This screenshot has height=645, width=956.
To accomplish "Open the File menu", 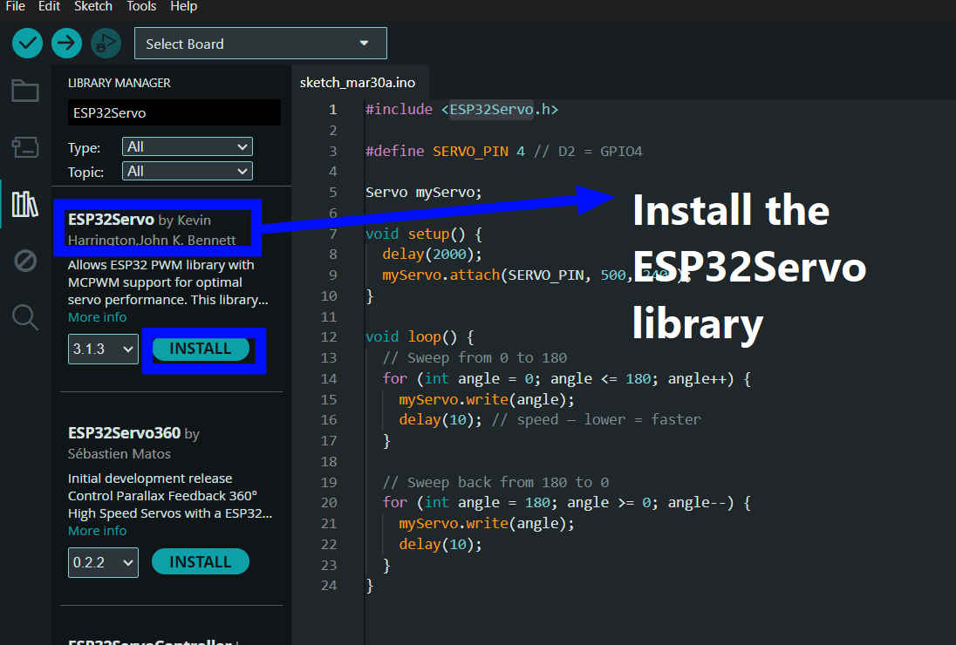I will (15, 7).
